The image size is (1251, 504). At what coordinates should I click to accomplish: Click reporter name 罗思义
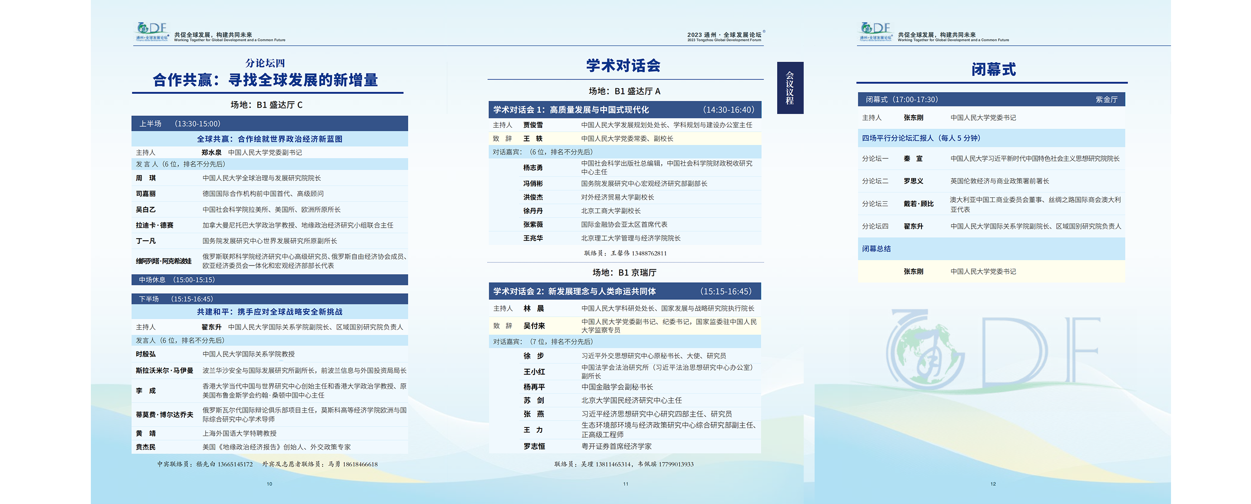coord(914,181)
